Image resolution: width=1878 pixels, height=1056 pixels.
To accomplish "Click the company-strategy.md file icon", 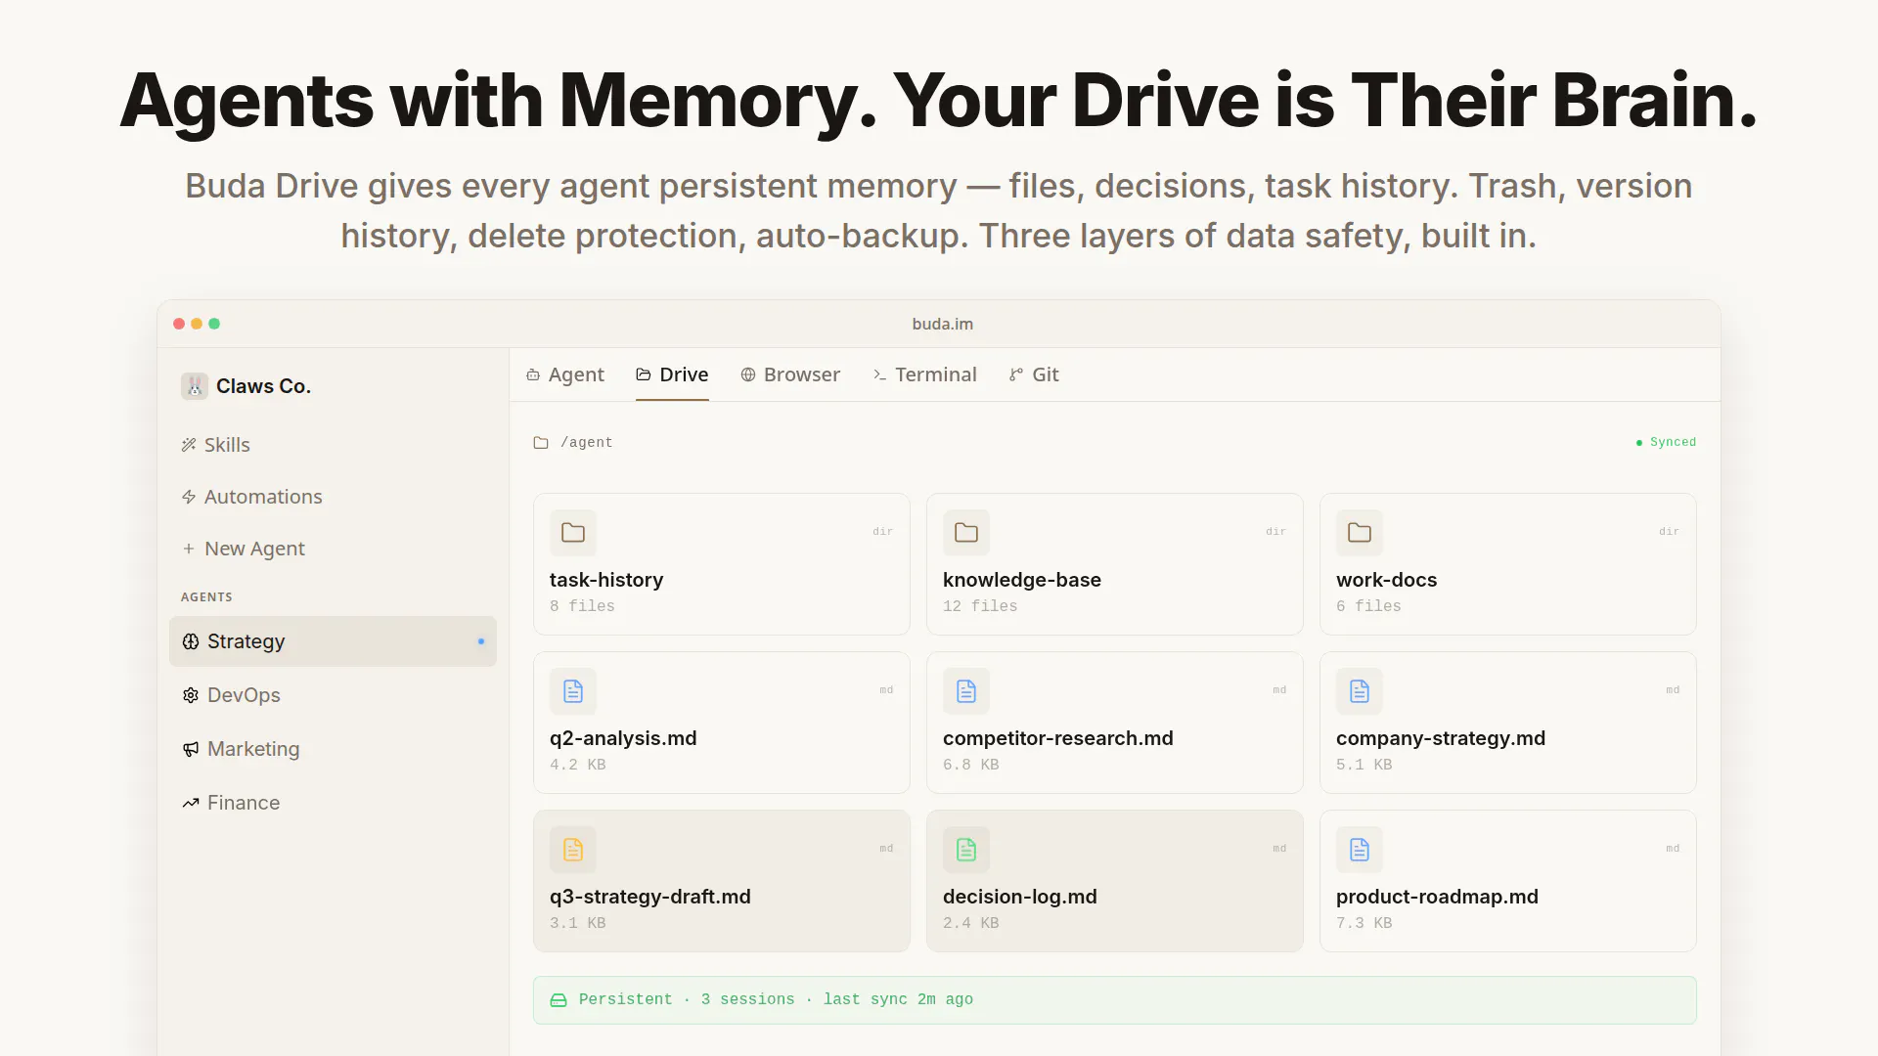I will pos(1360,691).
